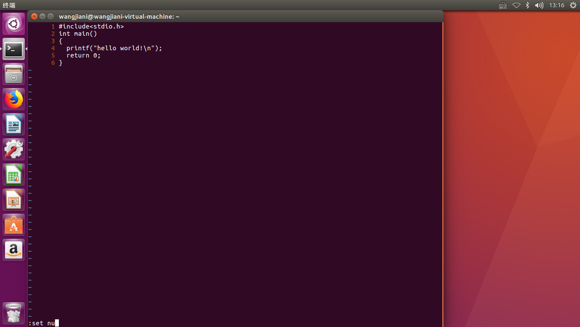Viewport: 580px width, 327px height.
Task: Open the 终端 menu in the top bar
Action: [x=9, y=6]
